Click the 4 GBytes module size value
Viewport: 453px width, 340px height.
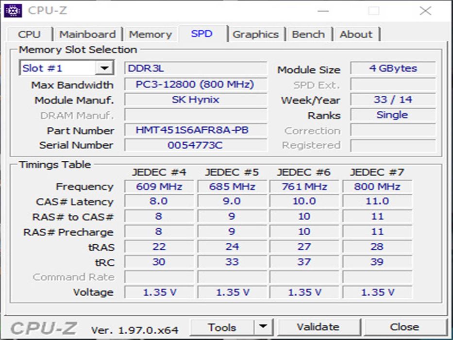click(x=393, y=68)
